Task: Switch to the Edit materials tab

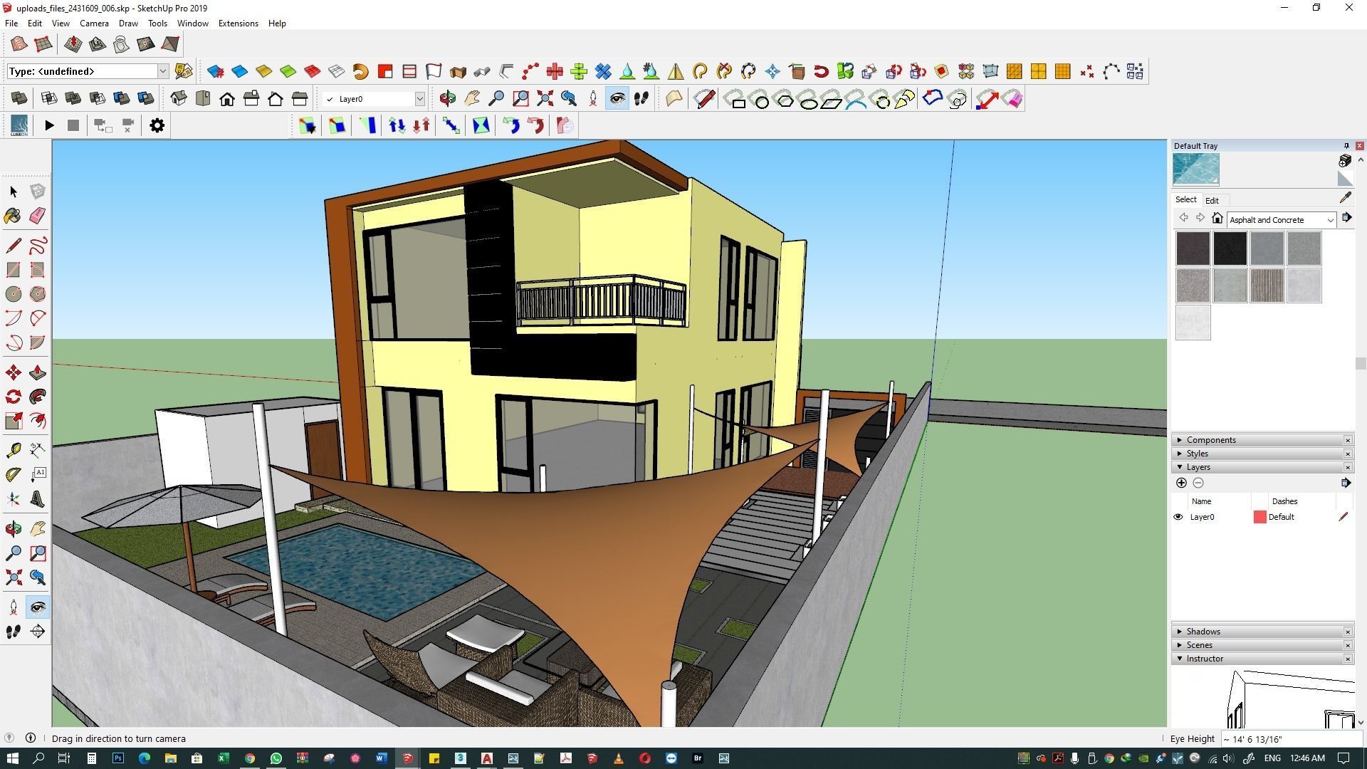Action: pos(1212,201)
